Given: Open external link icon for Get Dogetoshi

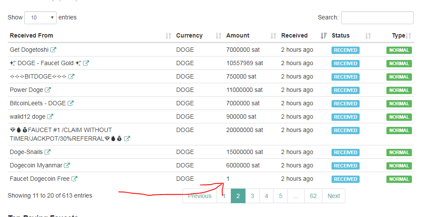Looking at the screenshot, I should pos(53,50).
